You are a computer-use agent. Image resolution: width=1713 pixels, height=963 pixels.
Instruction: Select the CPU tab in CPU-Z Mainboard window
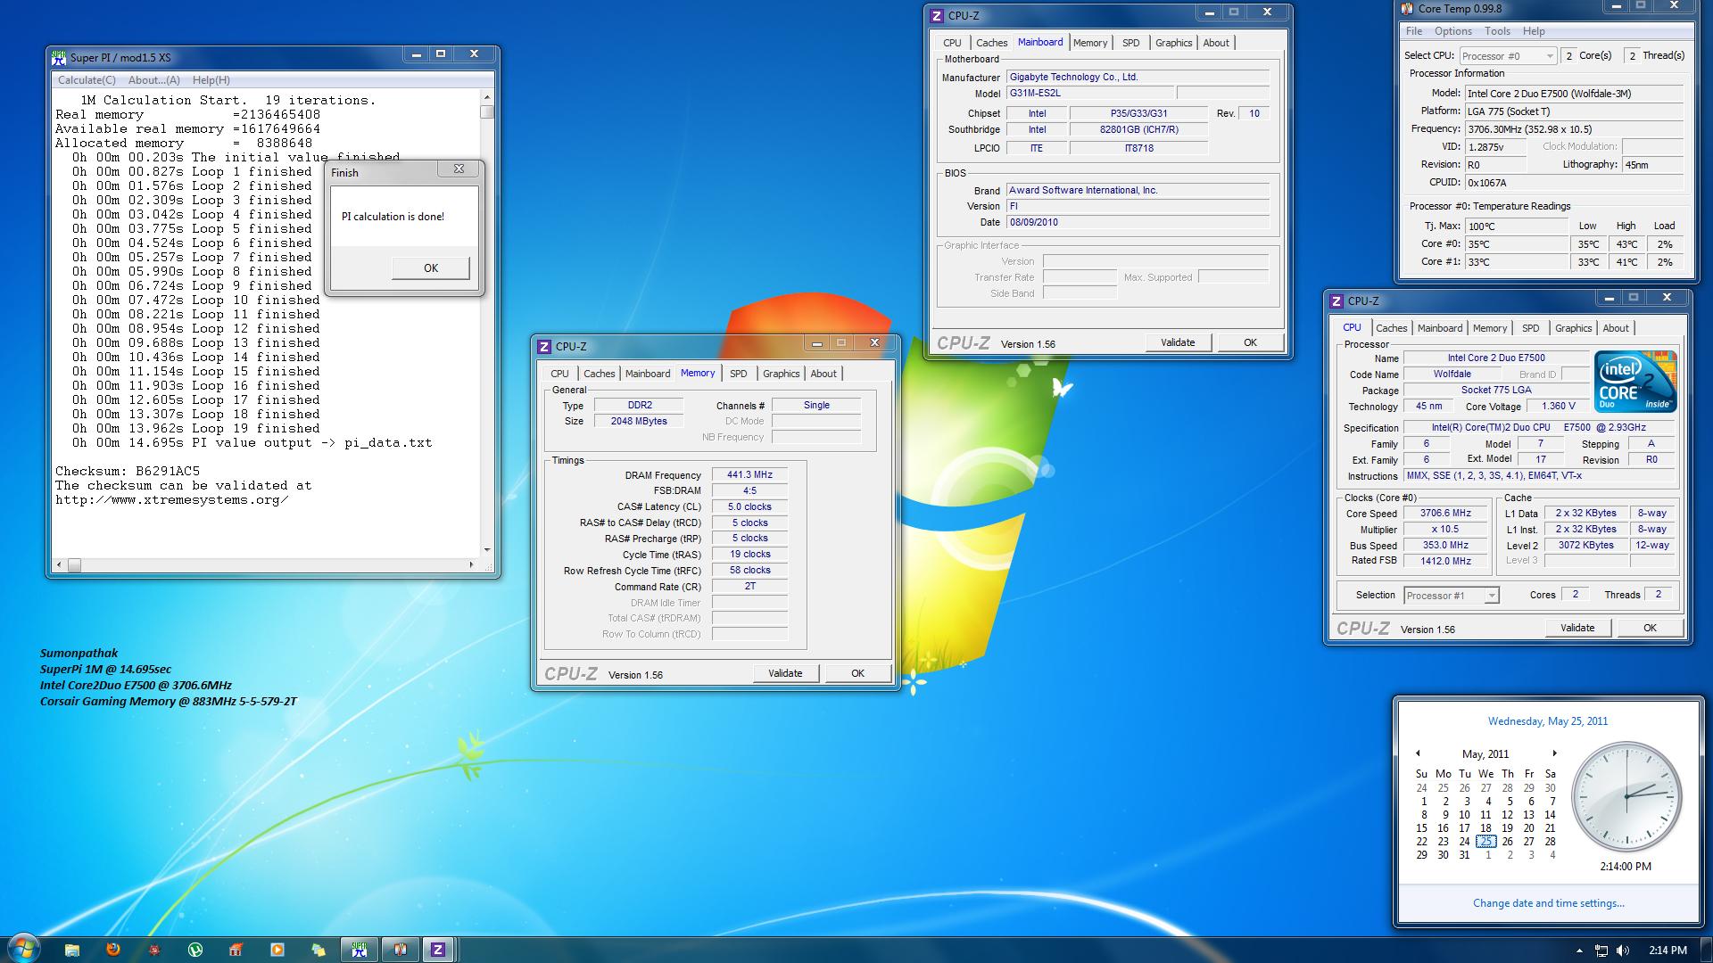pos(952,43)
